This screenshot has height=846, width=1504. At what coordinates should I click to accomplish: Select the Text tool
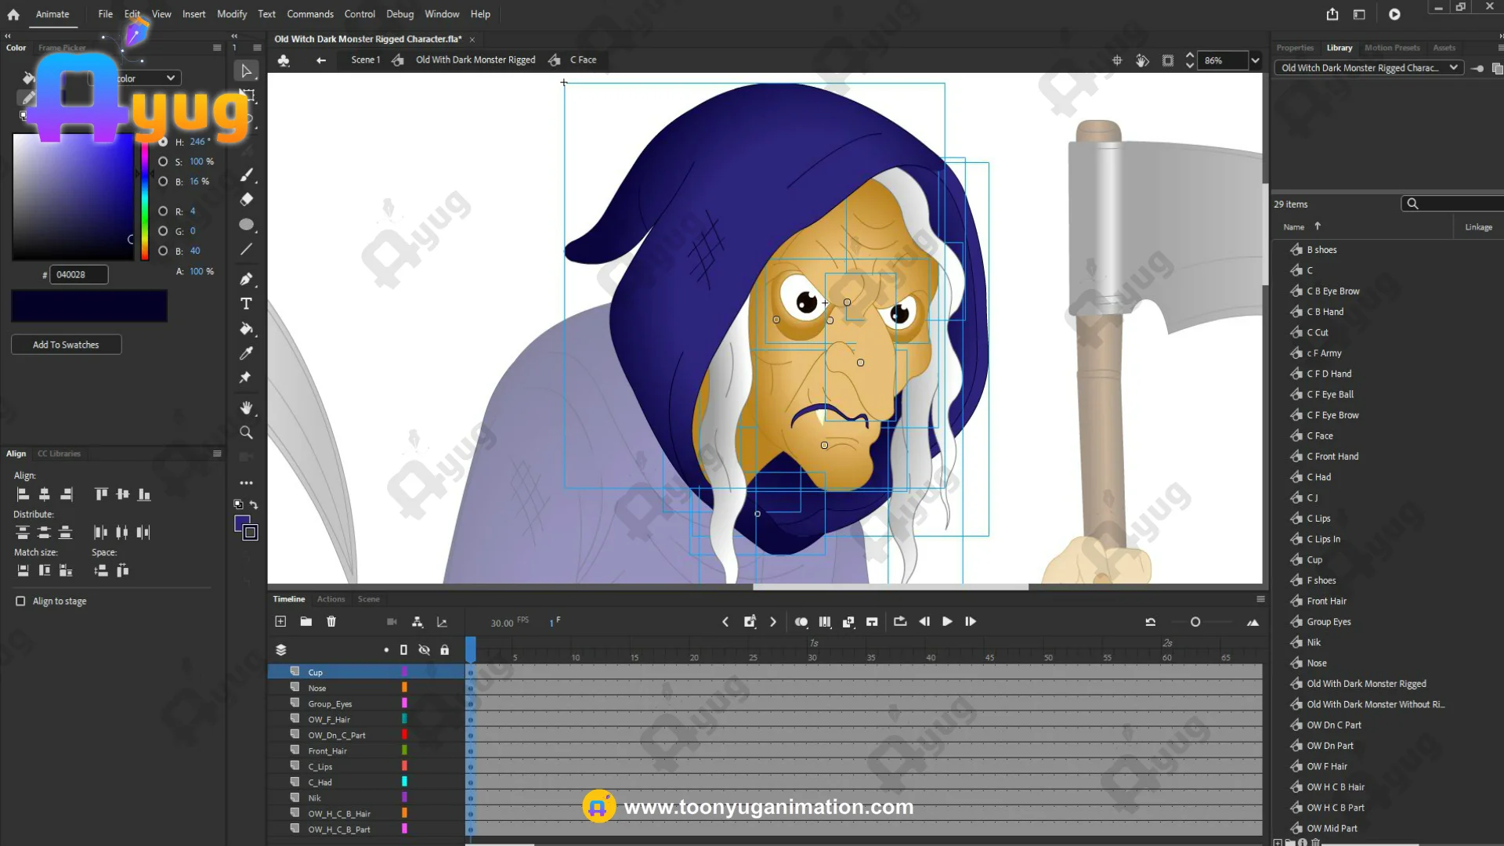coord(246,304)
